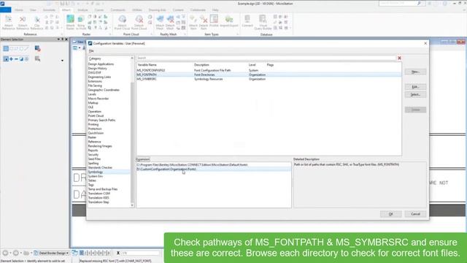467x263 pixels.
Task: Click the Cancel button
Action: tap(415, 214)
